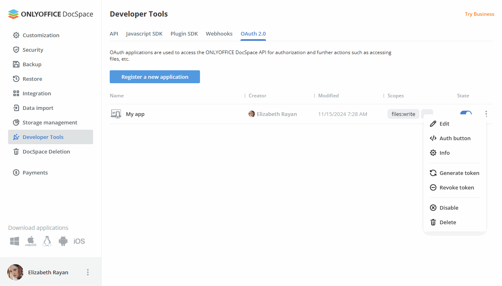Screen dimensions: 502x286
Task: Click the Integration grid icon
Action: click(x=16, y=93)
